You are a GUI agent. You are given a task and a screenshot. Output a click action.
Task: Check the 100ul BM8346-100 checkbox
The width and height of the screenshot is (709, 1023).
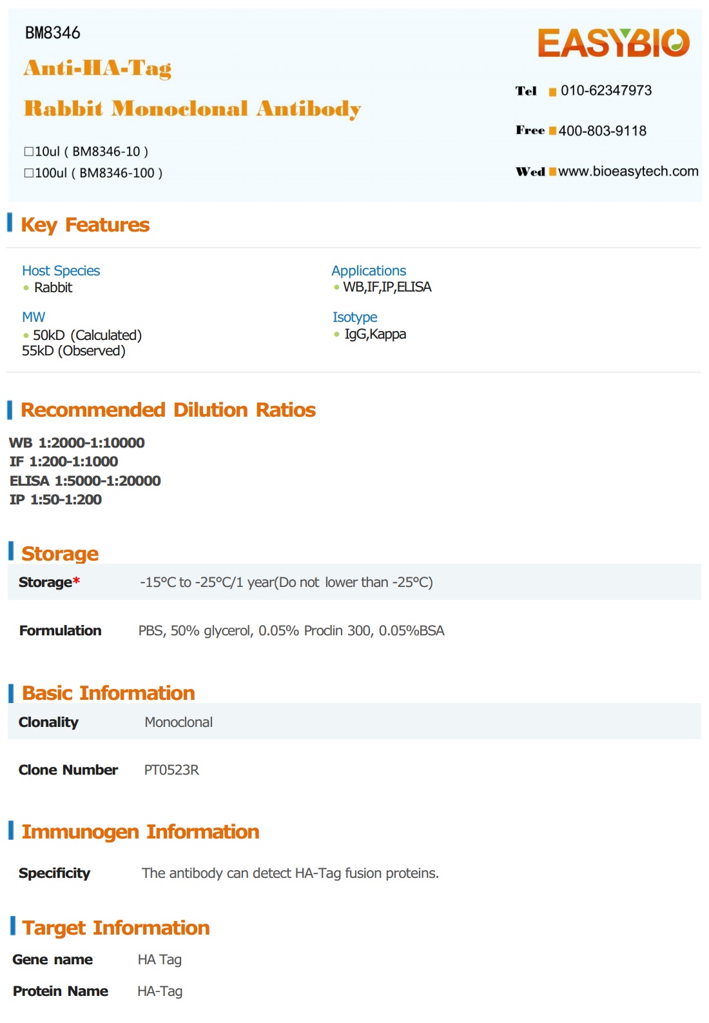pos(28,173)
